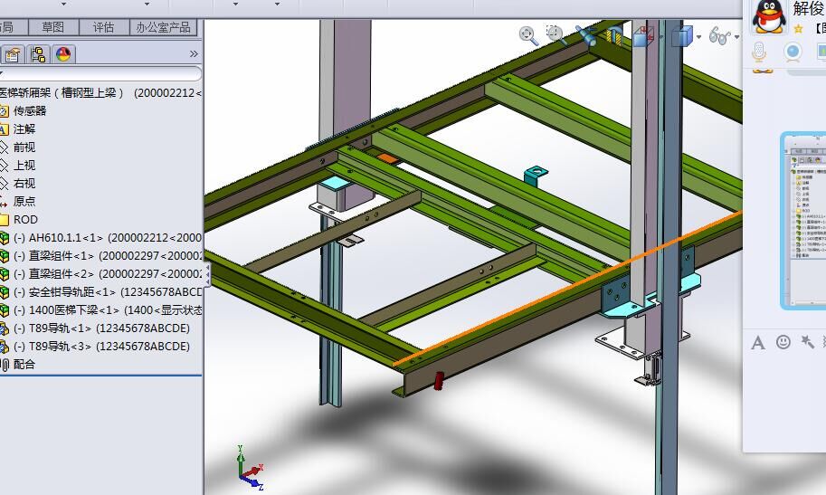The height and width of the screenshot is (495, 826).
Task: Open the DisplayManager color ball icon
Action: pos(62,54)
